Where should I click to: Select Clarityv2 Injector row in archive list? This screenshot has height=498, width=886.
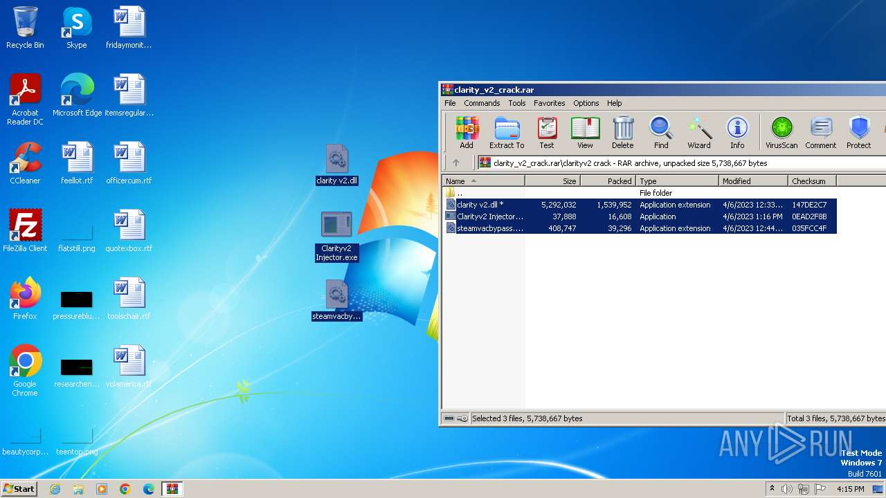click(640, 216)
